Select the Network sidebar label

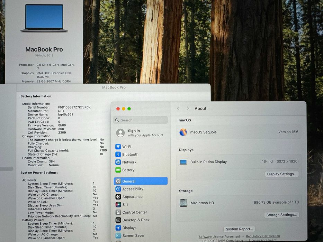129,162
